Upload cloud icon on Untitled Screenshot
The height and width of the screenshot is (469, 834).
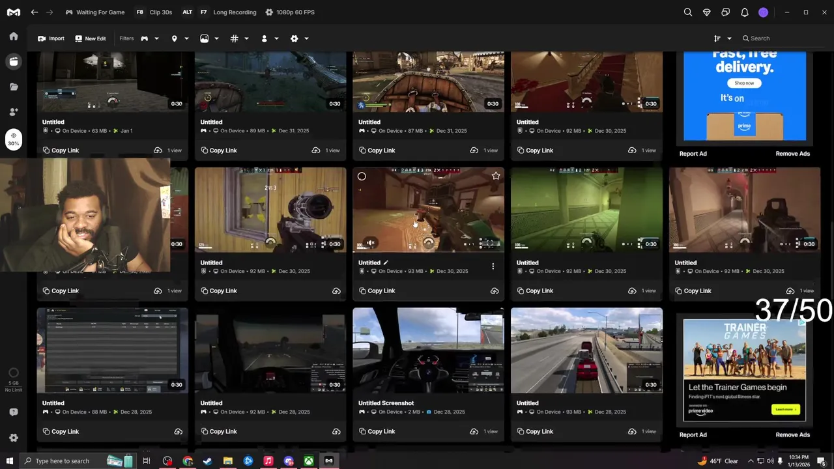coord(474,431)
